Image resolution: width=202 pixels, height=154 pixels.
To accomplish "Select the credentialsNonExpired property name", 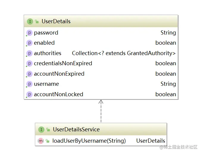I will 63,63.
